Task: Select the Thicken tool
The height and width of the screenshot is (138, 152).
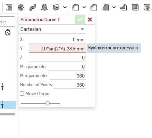Action: click(56, 7)
